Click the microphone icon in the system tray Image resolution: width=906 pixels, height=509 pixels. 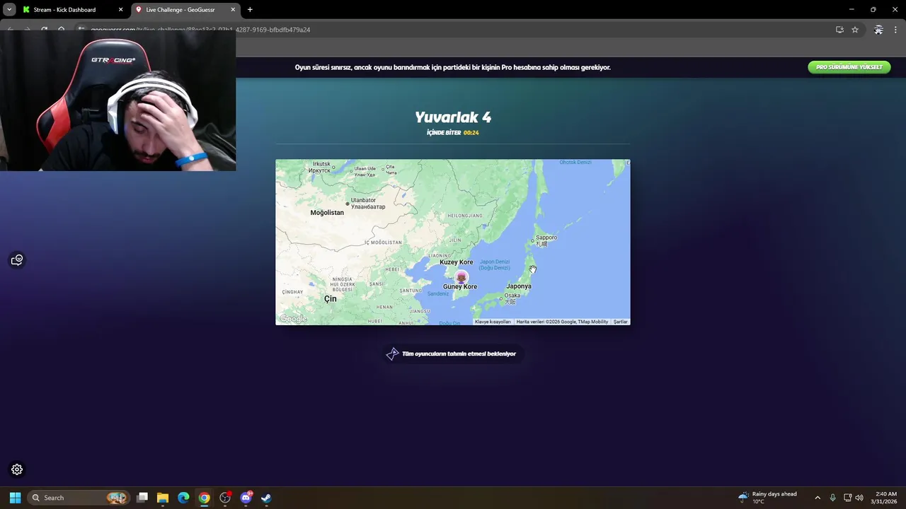tap(832, 498)
